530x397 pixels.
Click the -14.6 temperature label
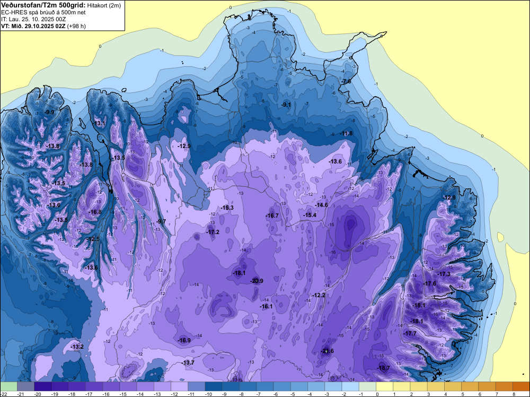(x=322, y=205)
